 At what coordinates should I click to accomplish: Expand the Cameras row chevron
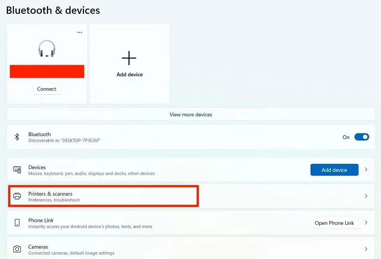(366, 249)
